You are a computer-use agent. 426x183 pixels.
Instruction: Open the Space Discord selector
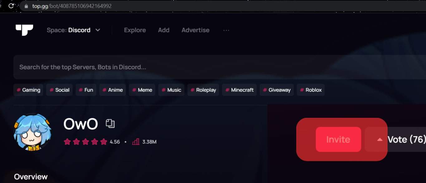tap(74, 30)
